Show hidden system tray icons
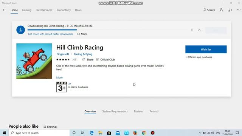The image size is (242, 136). [200, 133]
